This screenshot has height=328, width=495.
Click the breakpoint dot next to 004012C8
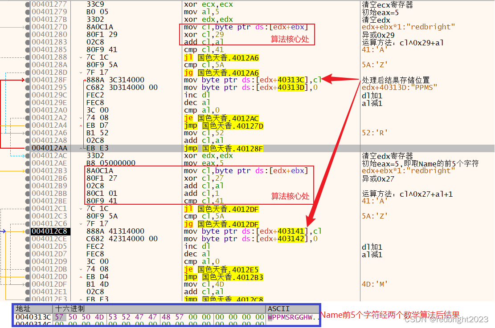pyautogui.click(x=27, y=231)
